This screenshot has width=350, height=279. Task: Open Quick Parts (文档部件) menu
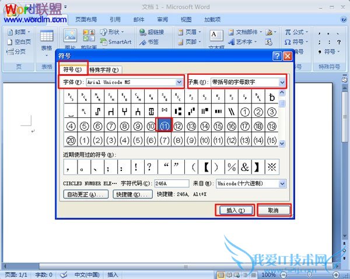click(x=245, y=32)
